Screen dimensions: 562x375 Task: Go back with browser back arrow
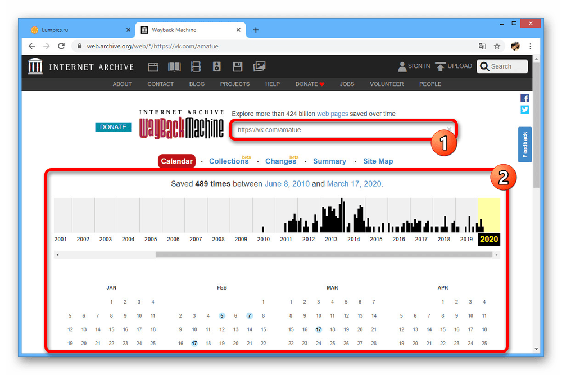32,46
